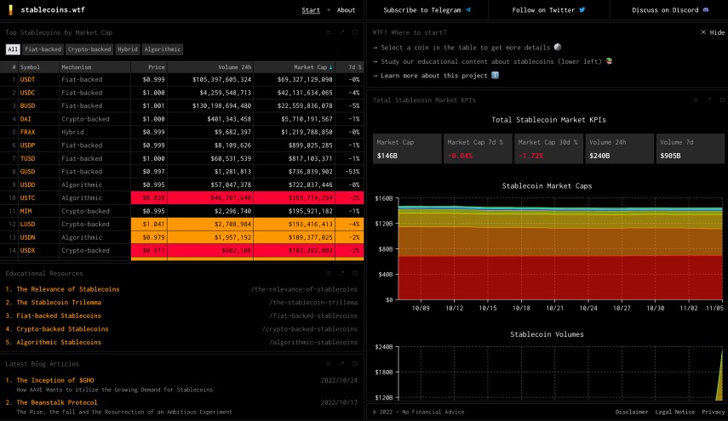Maximize the Top Stablecoins panel
This screenshot has height=421, width=728.
[354, 32]
